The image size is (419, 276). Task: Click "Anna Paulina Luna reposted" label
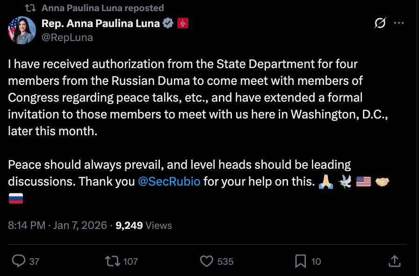pos(102,8)
